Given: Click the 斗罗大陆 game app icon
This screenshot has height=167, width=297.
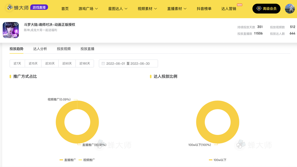Looking at the screenshot, I should pyautogui.click(x=11, y=30).
